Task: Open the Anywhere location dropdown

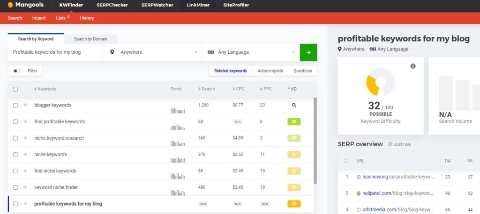Action: click(x=153, y=52)
